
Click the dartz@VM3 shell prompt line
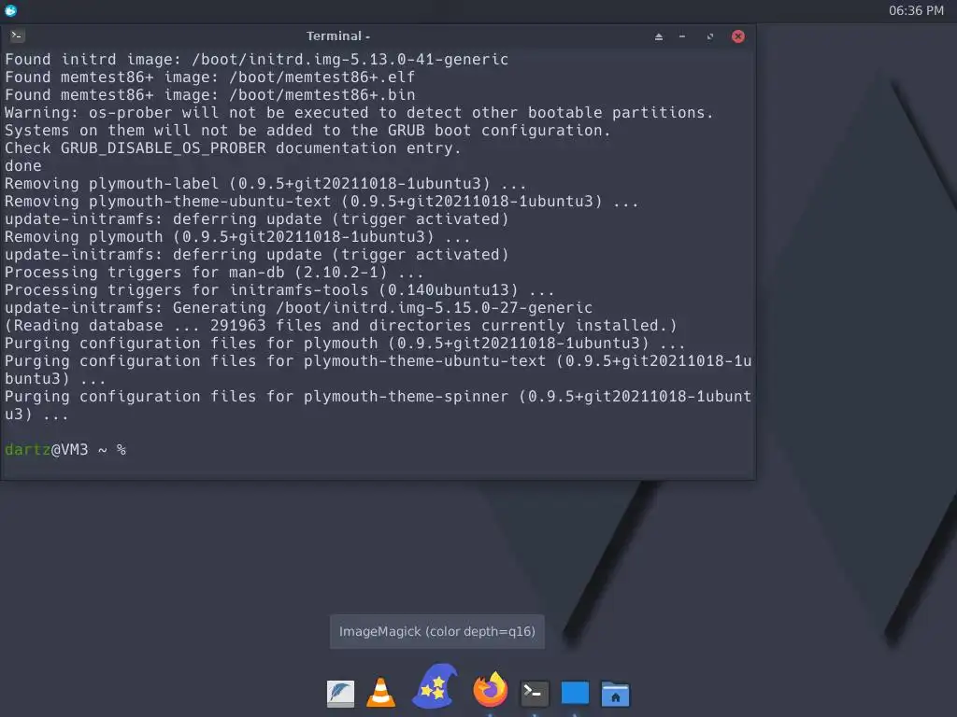tap(65, 450)
